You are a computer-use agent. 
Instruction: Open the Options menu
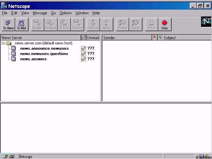point(66,13)
